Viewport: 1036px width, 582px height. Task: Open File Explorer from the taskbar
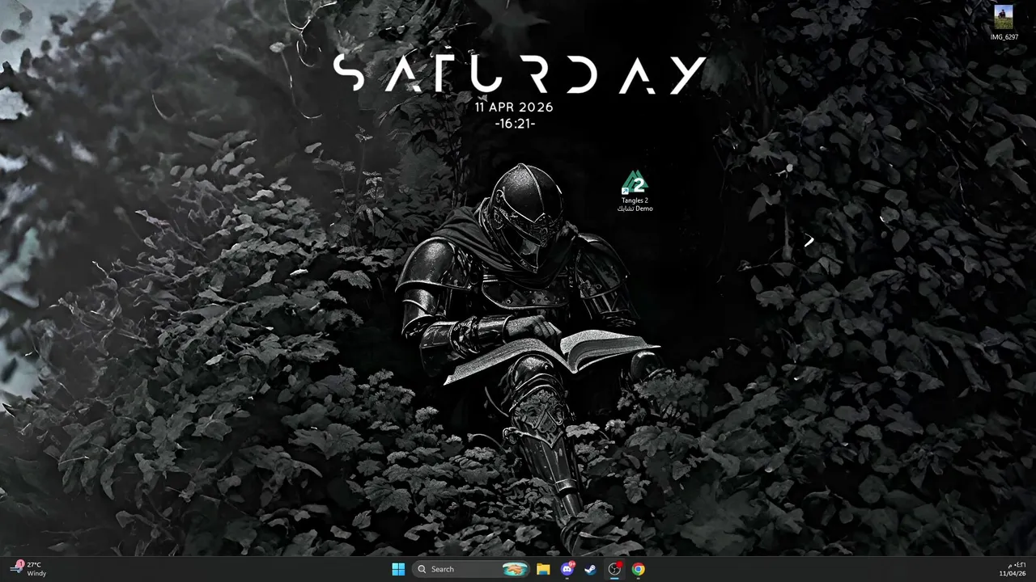point(543,569)
